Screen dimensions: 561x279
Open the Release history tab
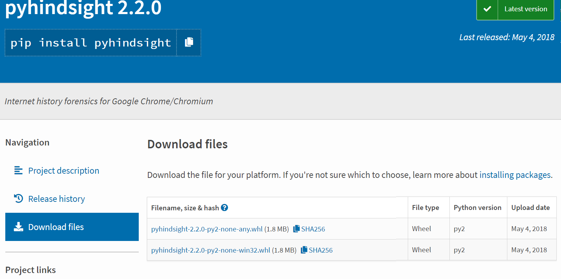point(56,199)
